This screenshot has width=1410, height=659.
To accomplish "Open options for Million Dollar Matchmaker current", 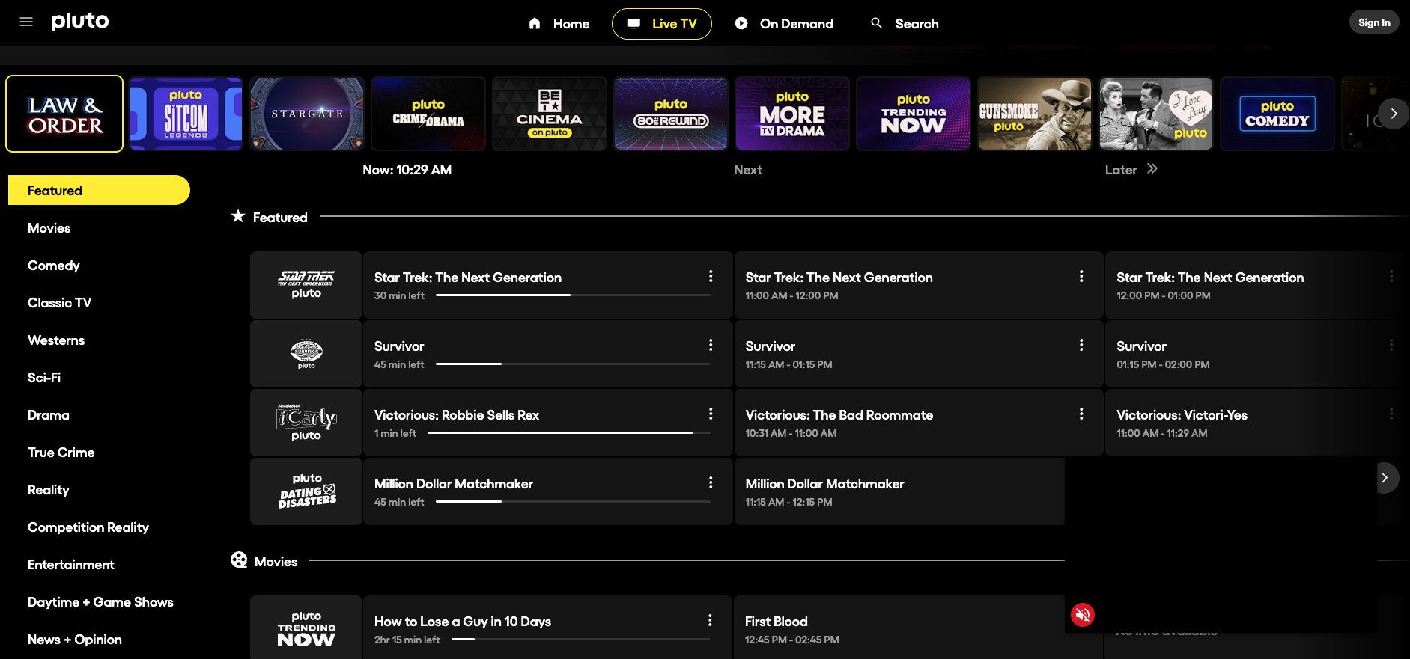I will [711, 482].
